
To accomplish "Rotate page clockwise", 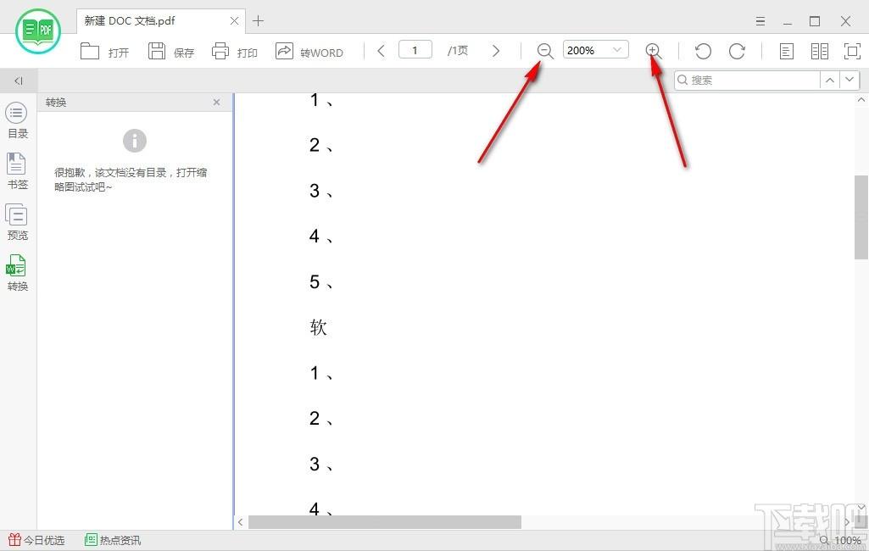I will click(737, 51).
